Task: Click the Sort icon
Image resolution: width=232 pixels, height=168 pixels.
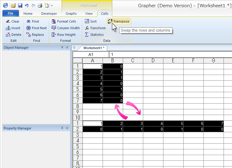Action: click(87, 21)
